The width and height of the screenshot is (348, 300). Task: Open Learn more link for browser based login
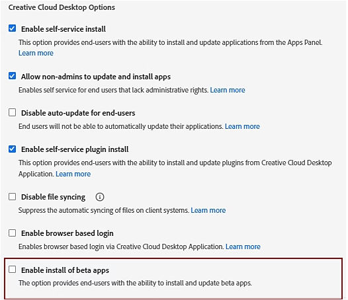[x=243, y=246]
